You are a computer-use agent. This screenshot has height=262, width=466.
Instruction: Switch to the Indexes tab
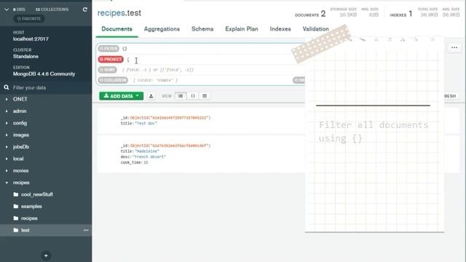tap(280, 29)
